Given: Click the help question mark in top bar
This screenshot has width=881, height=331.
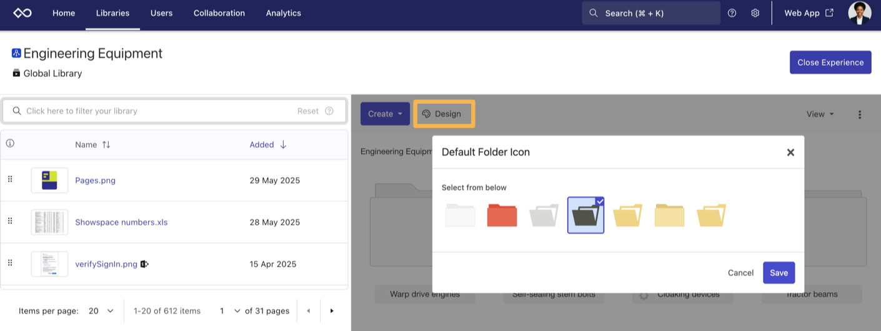Looking at the screenshot, I should [x=732, y=13].
